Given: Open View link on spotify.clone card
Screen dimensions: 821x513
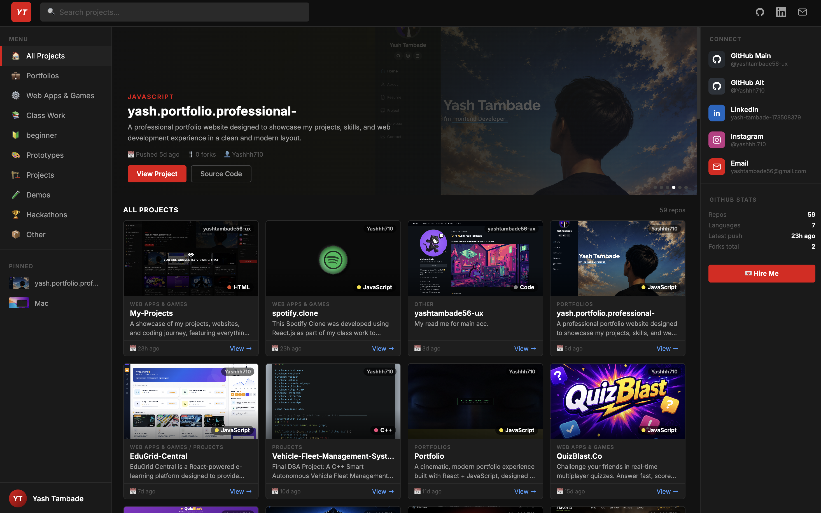Looking at the screenshot, I should (383, 349).
